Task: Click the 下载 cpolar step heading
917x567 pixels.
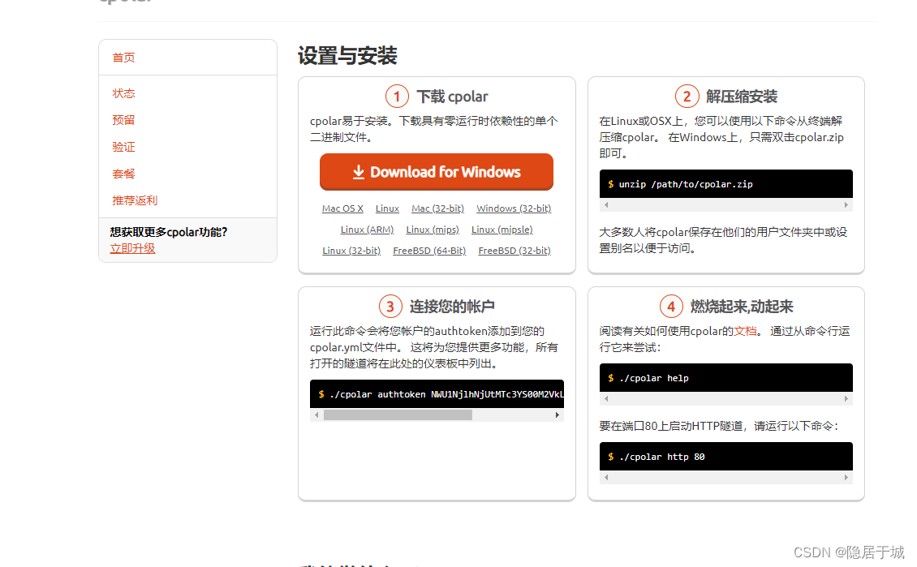Action: pos(452,97)
